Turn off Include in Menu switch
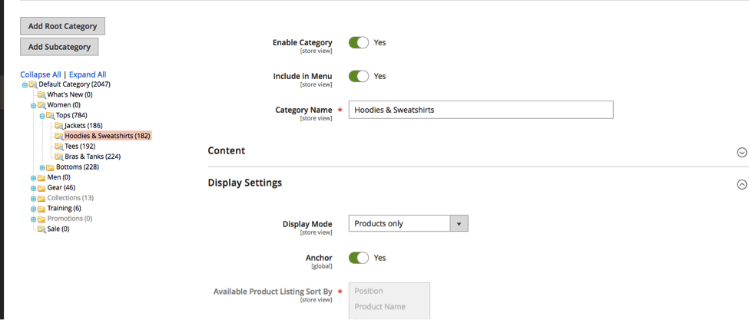 coord(359,77)
